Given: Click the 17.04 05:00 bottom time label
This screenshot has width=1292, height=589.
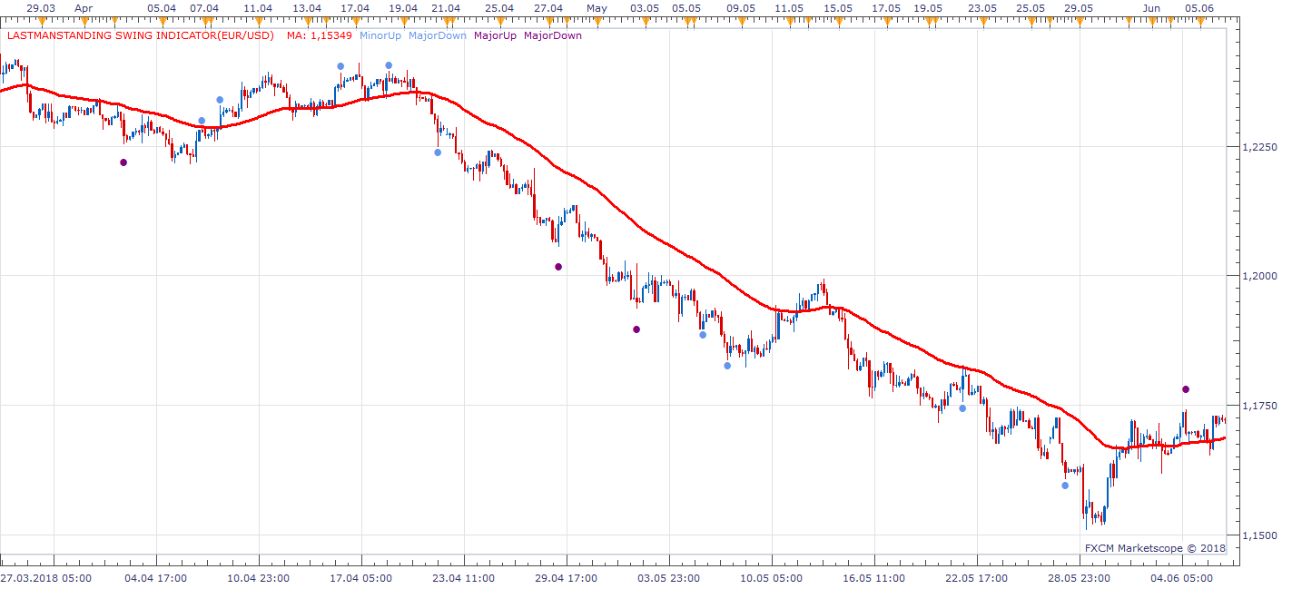Looking at the screenshot, I should pyautogui.click(x=361, y=577).
